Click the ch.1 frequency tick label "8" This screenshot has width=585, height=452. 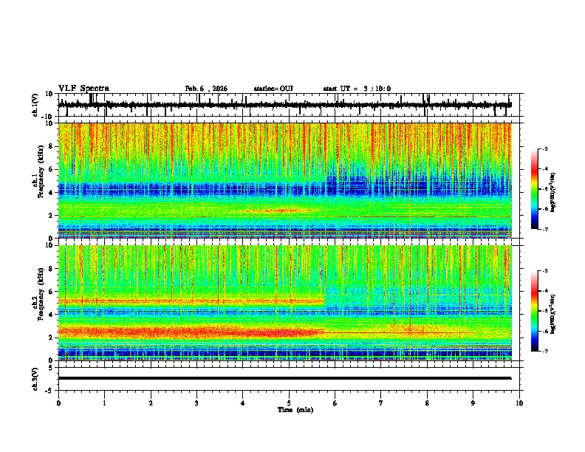(x=52, y=146)
